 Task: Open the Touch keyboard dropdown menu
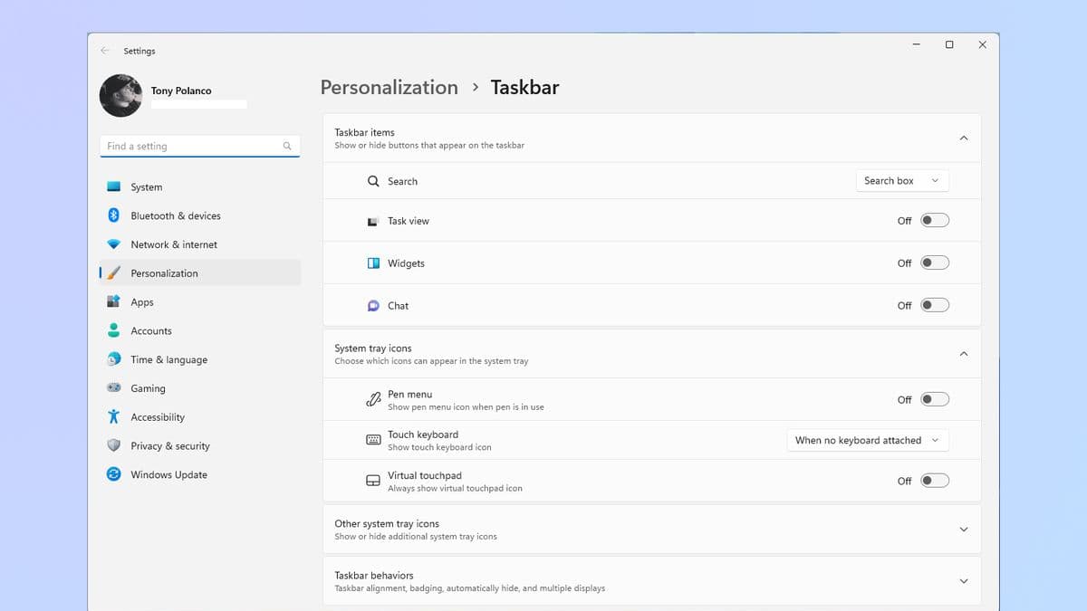coord(867,440)
